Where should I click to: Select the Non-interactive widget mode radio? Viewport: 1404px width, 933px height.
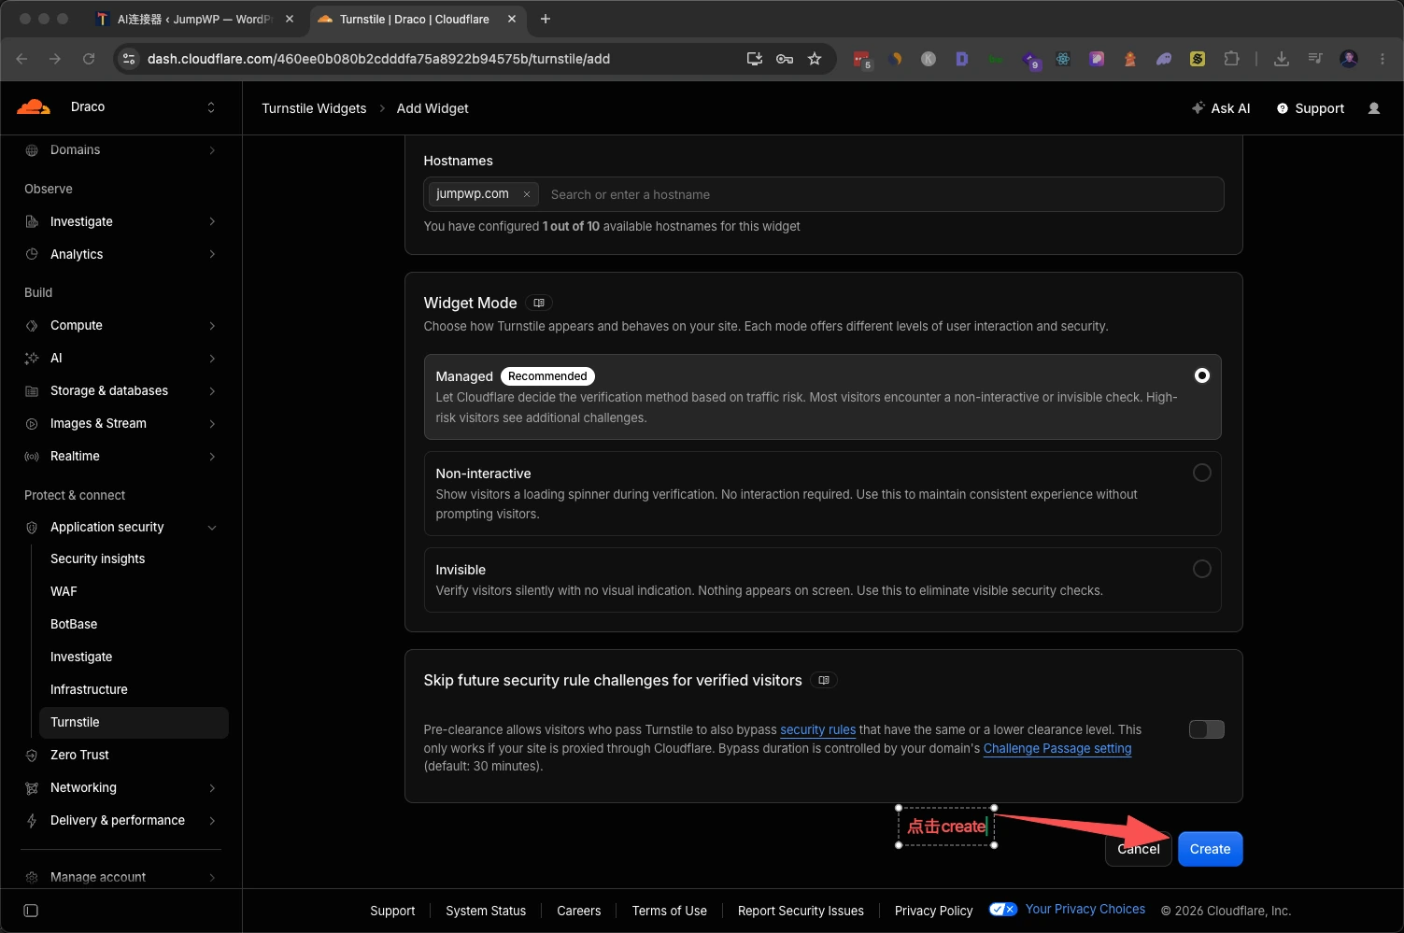tap(1202, 473)
